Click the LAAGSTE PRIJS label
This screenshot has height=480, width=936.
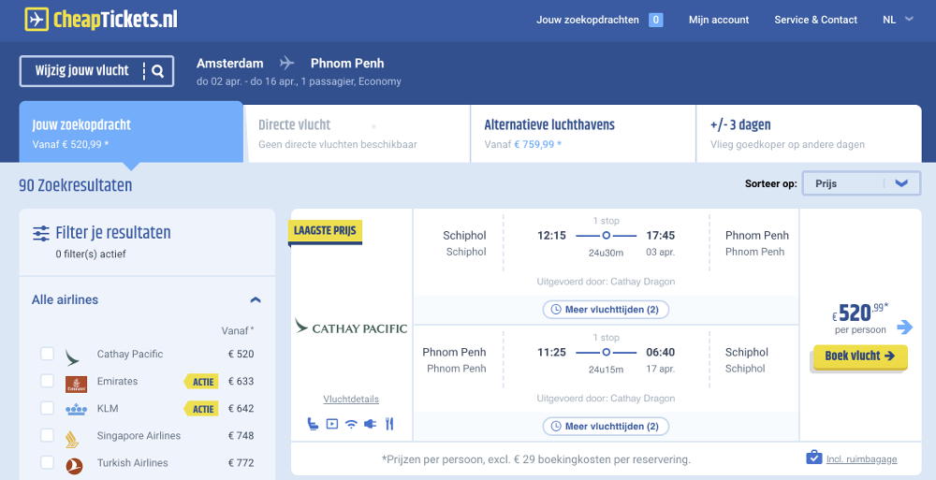[x=325, y=231]
